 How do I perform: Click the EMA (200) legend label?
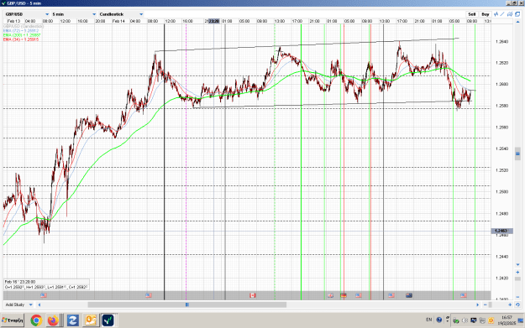(x=22, y=35)
